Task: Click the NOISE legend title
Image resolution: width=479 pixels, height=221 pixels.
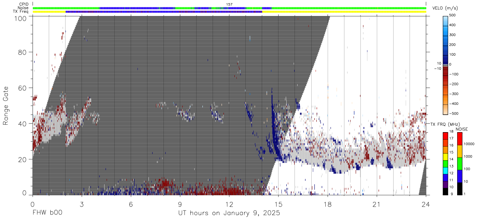Action: click(x=461, y=129)
